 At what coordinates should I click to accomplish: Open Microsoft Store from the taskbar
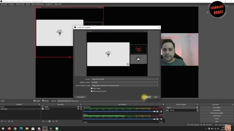click(33, 128)
